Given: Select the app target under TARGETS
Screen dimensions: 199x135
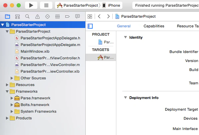Looking at the screenshot, I should tap(101, 57).
